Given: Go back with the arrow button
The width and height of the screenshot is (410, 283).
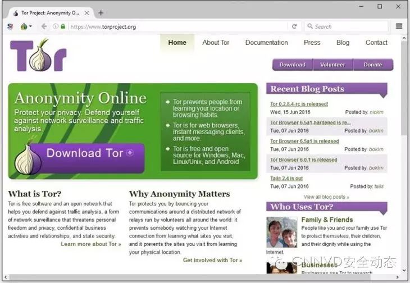Looking at the screenshot, I should tap(44, 26).
